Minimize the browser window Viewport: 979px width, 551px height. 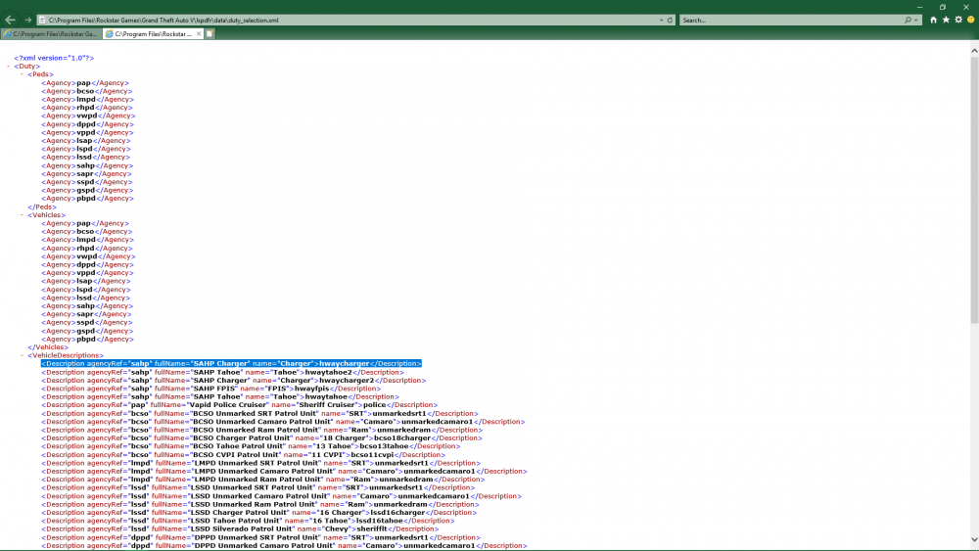(x=919, y=6)
